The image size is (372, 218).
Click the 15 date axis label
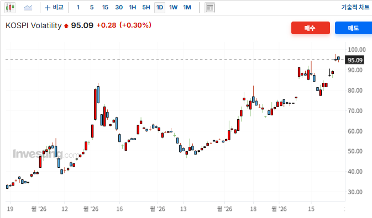[311, 209]
